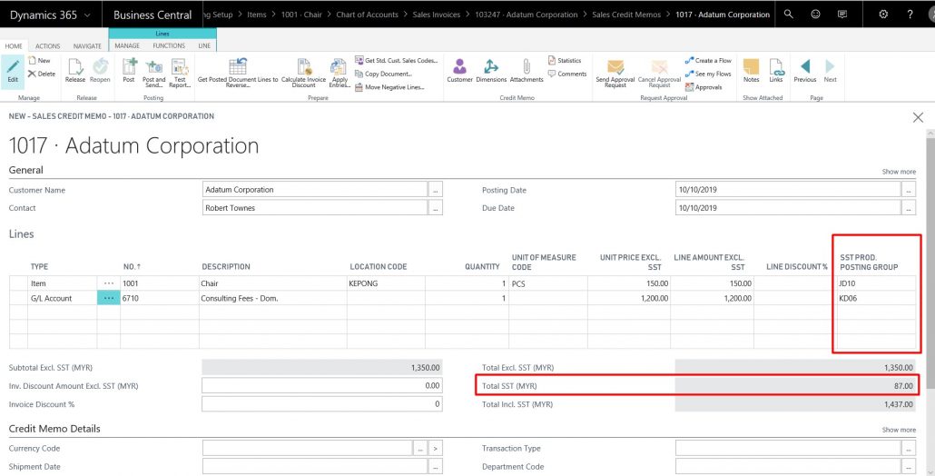Switch to the NAVIGATE ribbon tab

[x=88, y=46]
